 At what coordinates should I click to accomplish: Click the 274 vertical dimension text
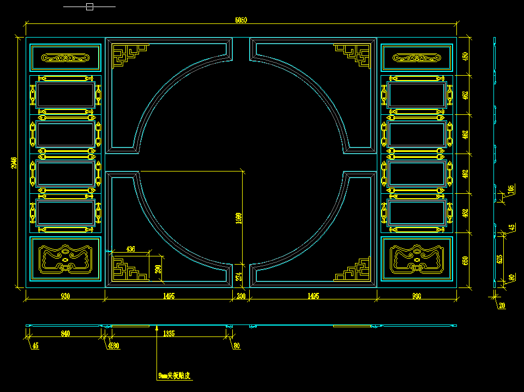[238, 277]
